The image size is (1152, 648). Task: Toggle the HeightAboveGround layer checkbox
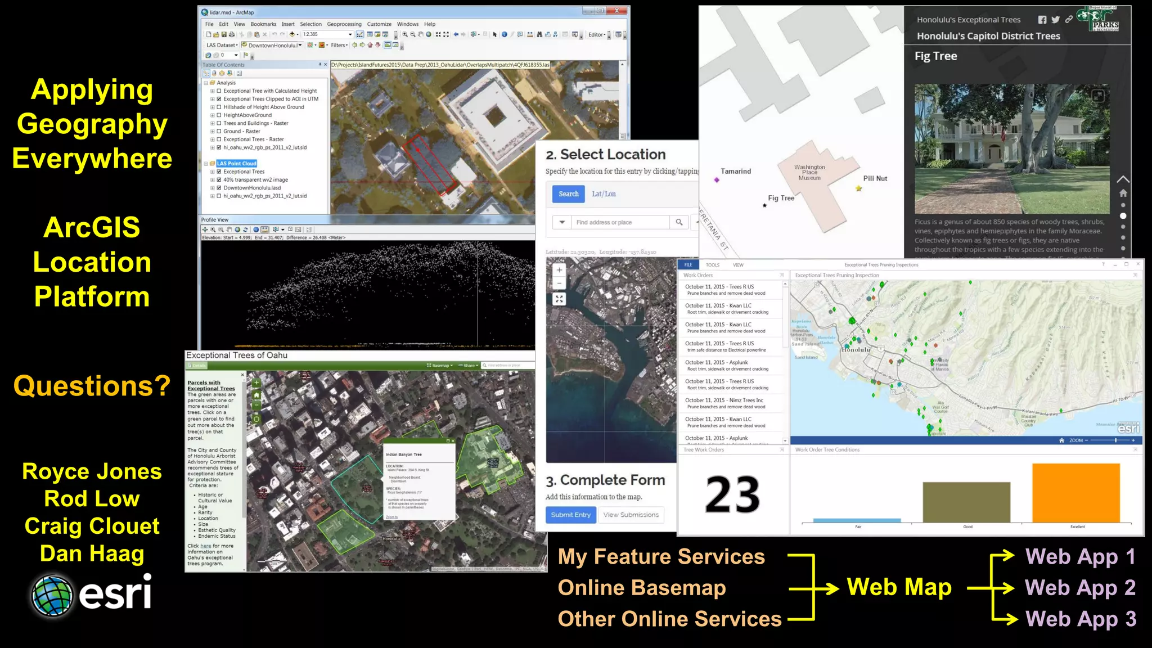(x=219, y=115)
